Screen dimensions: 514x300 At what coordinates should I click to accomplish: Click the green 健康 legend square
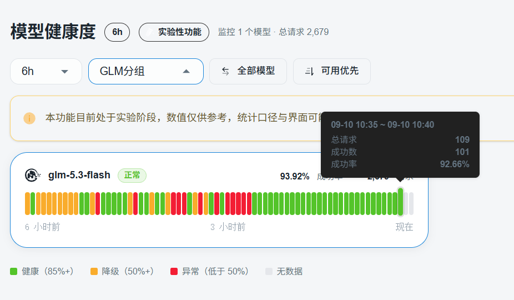tap(13, 272)
